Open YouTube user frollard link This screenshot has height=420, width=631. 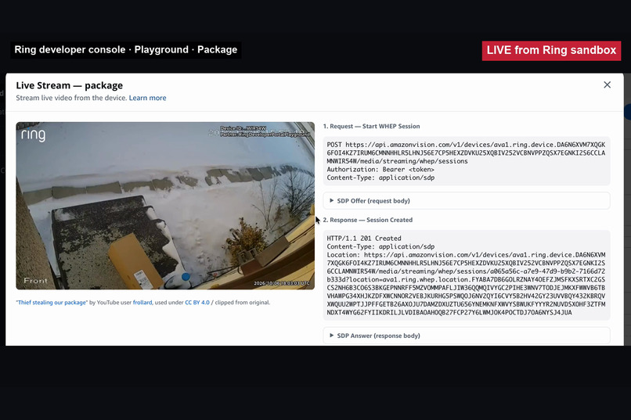pos(142,302)
